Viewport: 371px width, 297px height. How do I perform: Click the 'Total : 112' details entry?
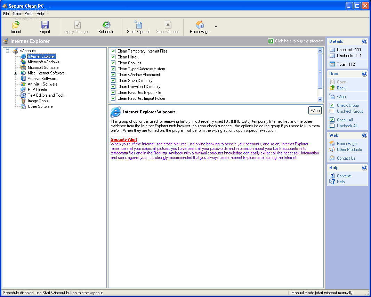tap(346, 64)
